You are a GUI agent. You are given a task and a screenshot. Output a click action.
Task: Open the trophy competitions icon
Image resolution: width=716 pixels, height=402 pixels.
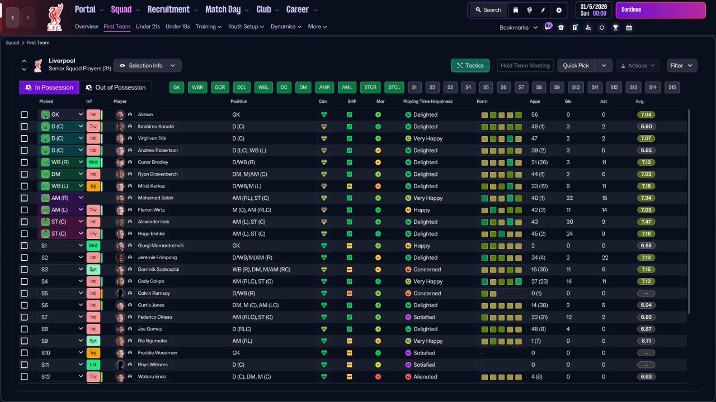[x=615, y=27]
